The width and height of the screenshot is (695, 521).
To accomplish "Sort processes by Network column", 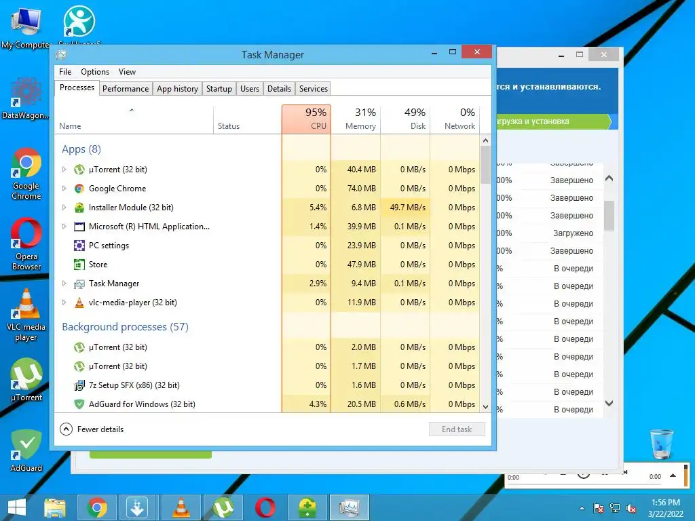I will pyautogui.click(x=455, y=119).
